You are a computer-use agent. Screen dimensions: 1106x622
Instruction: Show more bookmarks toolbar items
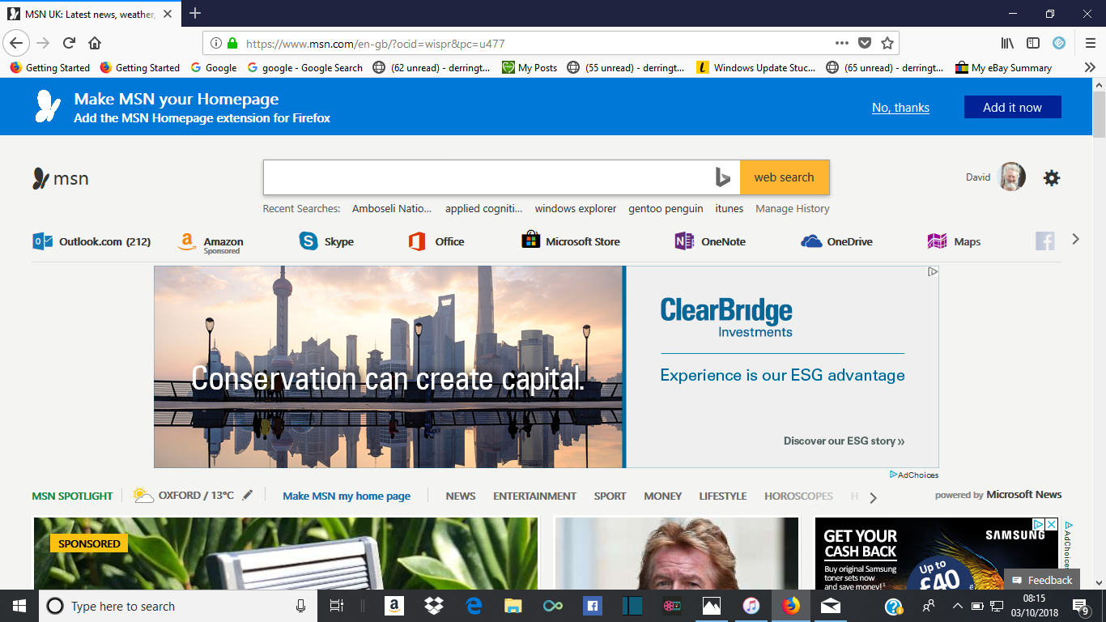[1090, 67]
